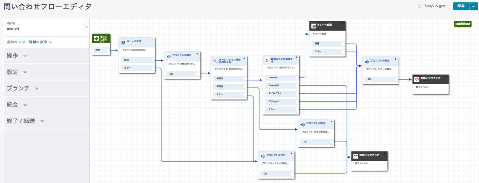Open the オペレーション時間を確認する block title
The height and width of the screenshot is (183, 479).
[229, 61]
